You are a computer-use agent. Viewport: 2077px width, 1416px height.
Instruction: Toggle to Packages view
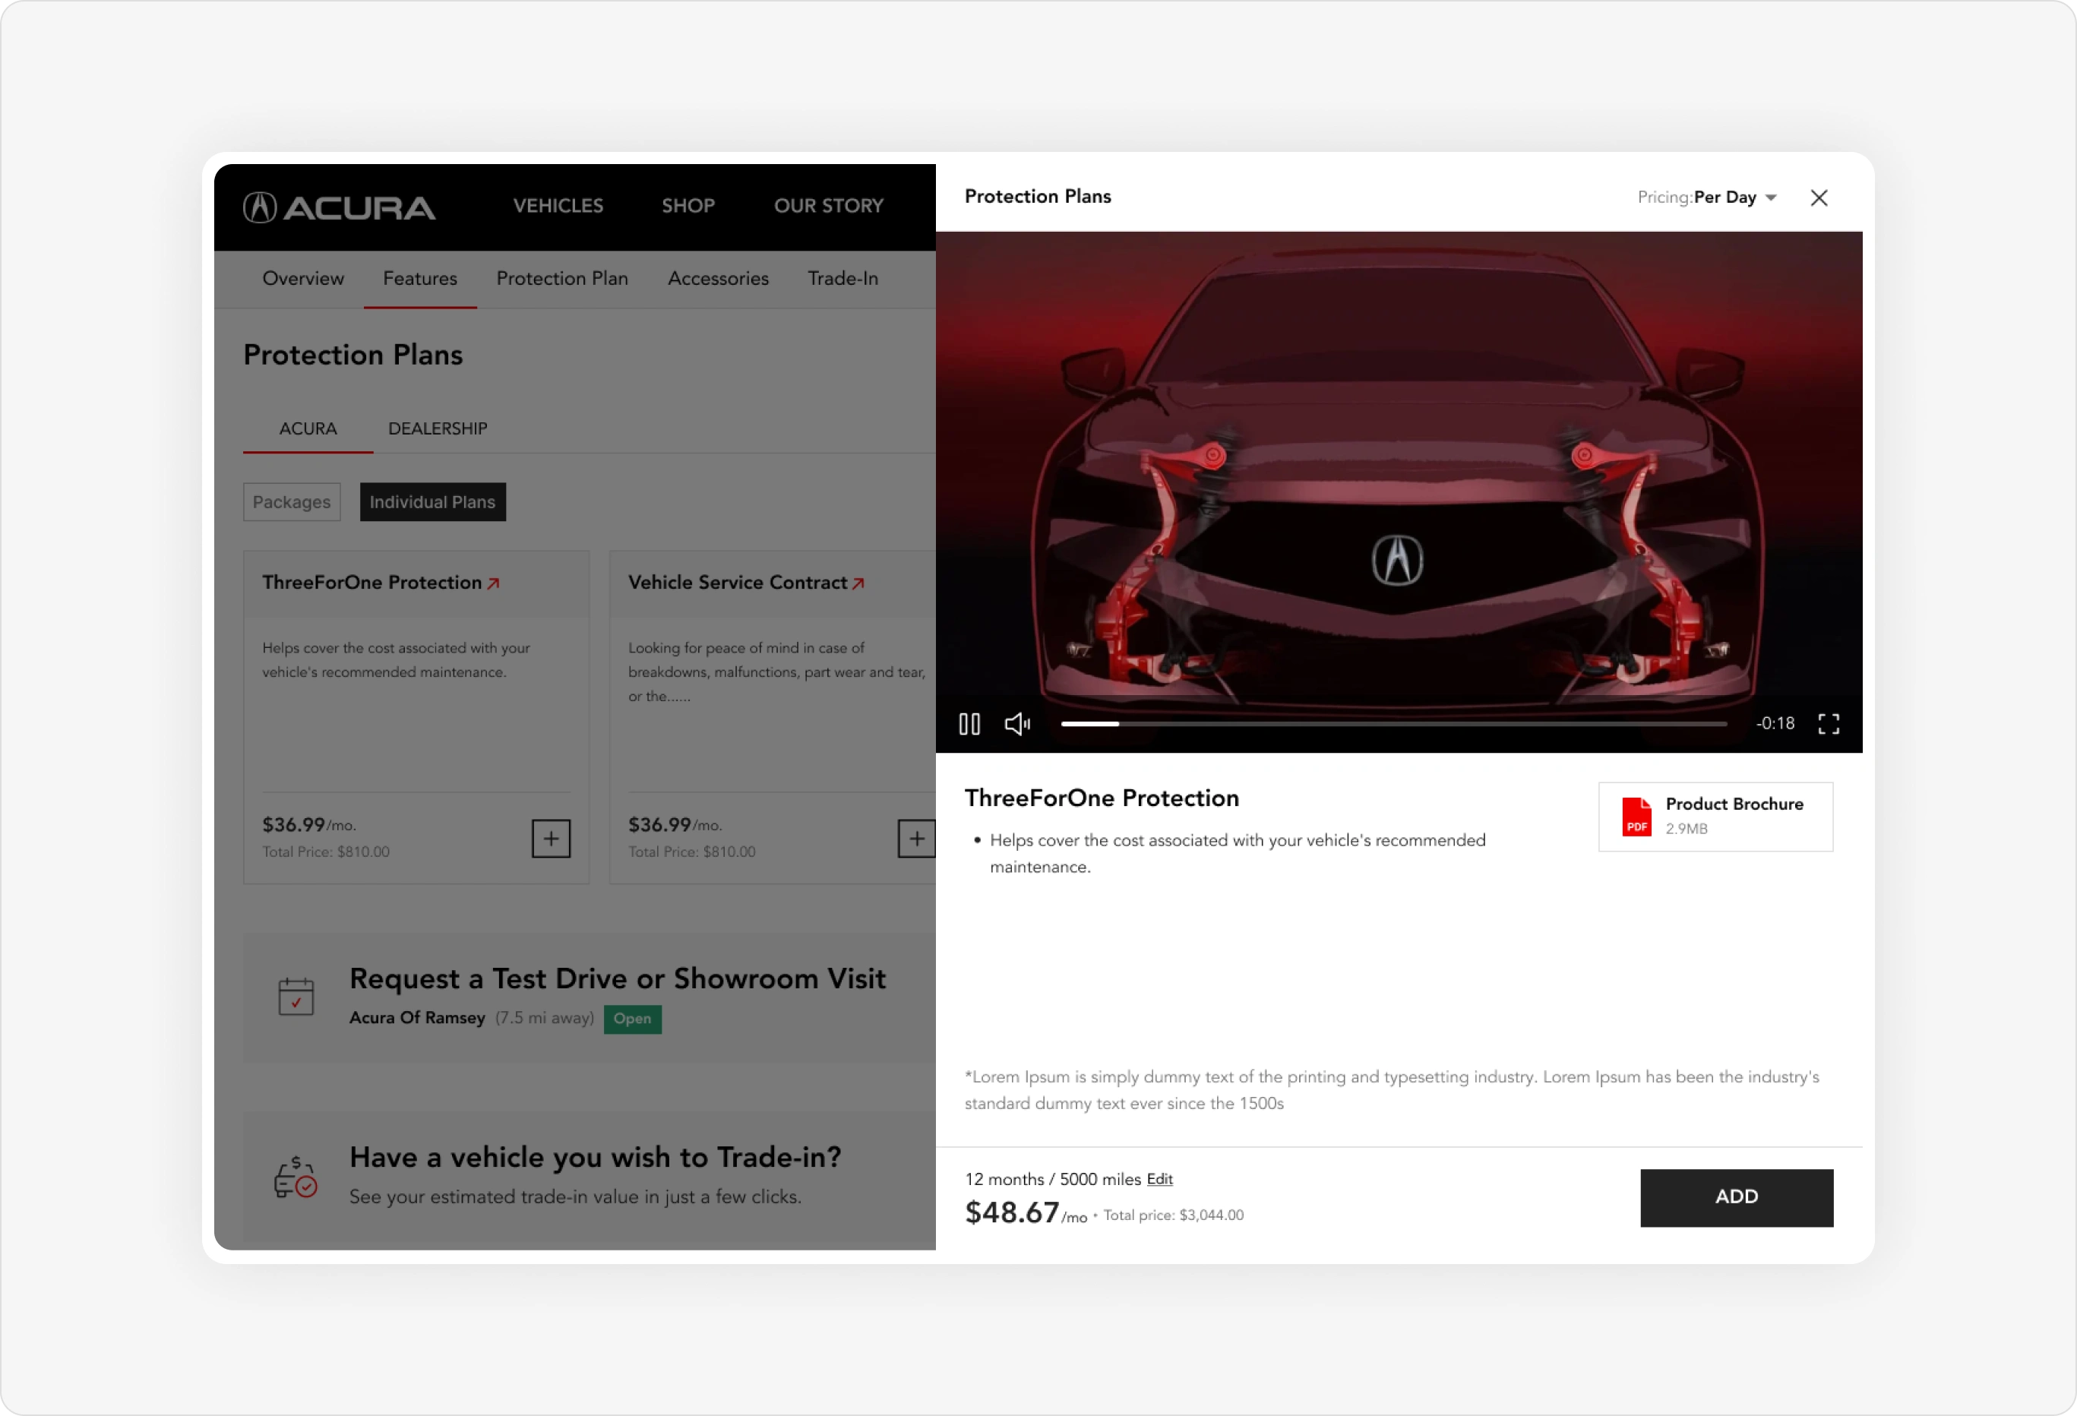click(292, 502)
